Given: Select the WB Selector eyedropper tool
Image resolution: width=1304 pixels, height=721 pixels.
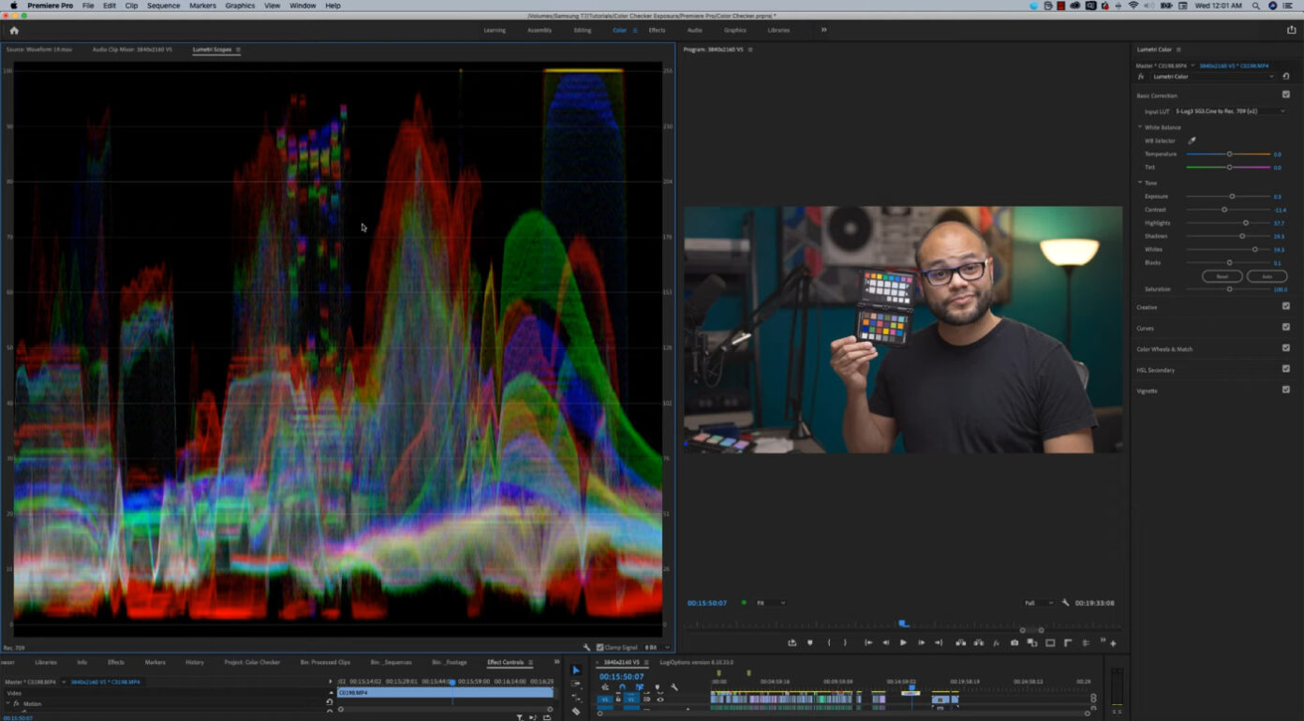Looking at the screenshot, I should pyautogui.click(x=1192, y=140).
